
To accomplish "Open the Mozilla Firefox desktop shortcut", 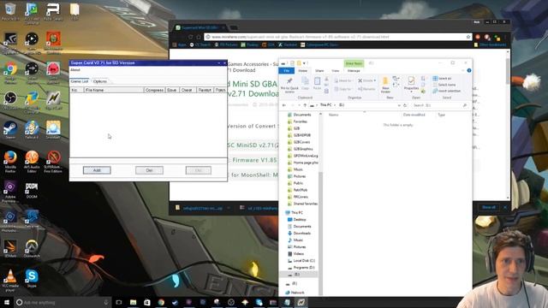I will [x=10, y=162].
